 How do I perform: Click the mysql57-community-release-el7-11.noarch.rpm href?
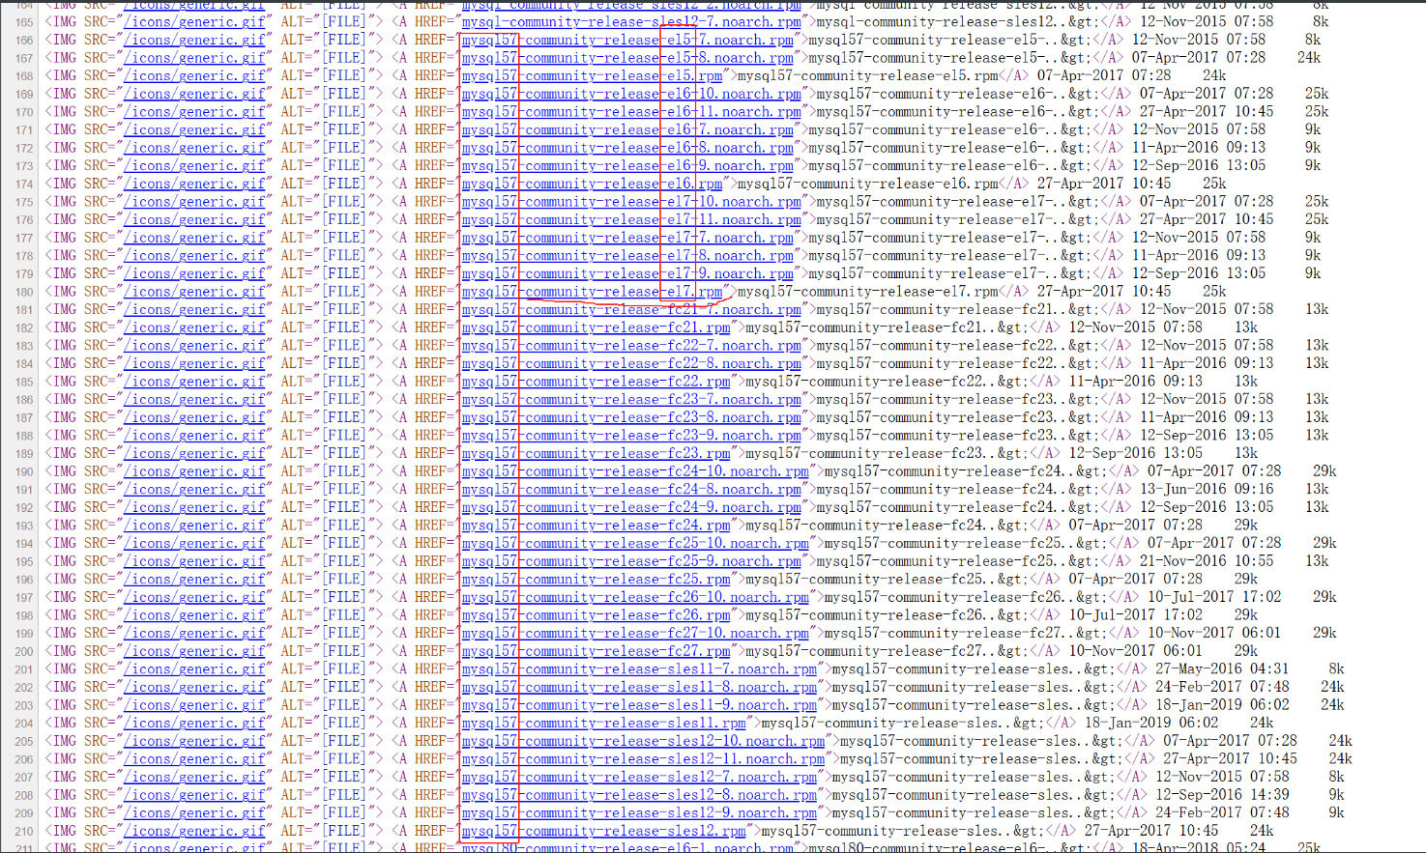pyautogui.click(x=631, y=219)
